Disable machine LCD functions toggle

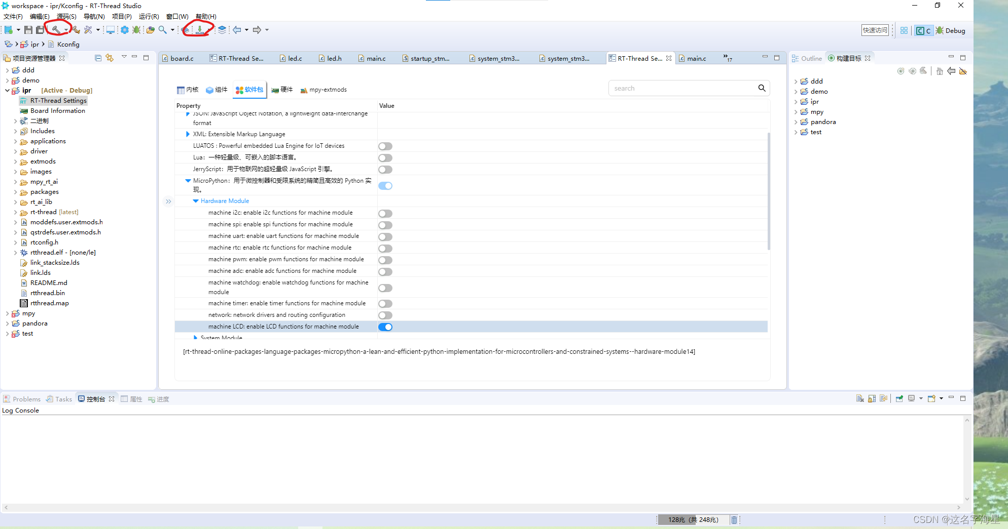385,327
